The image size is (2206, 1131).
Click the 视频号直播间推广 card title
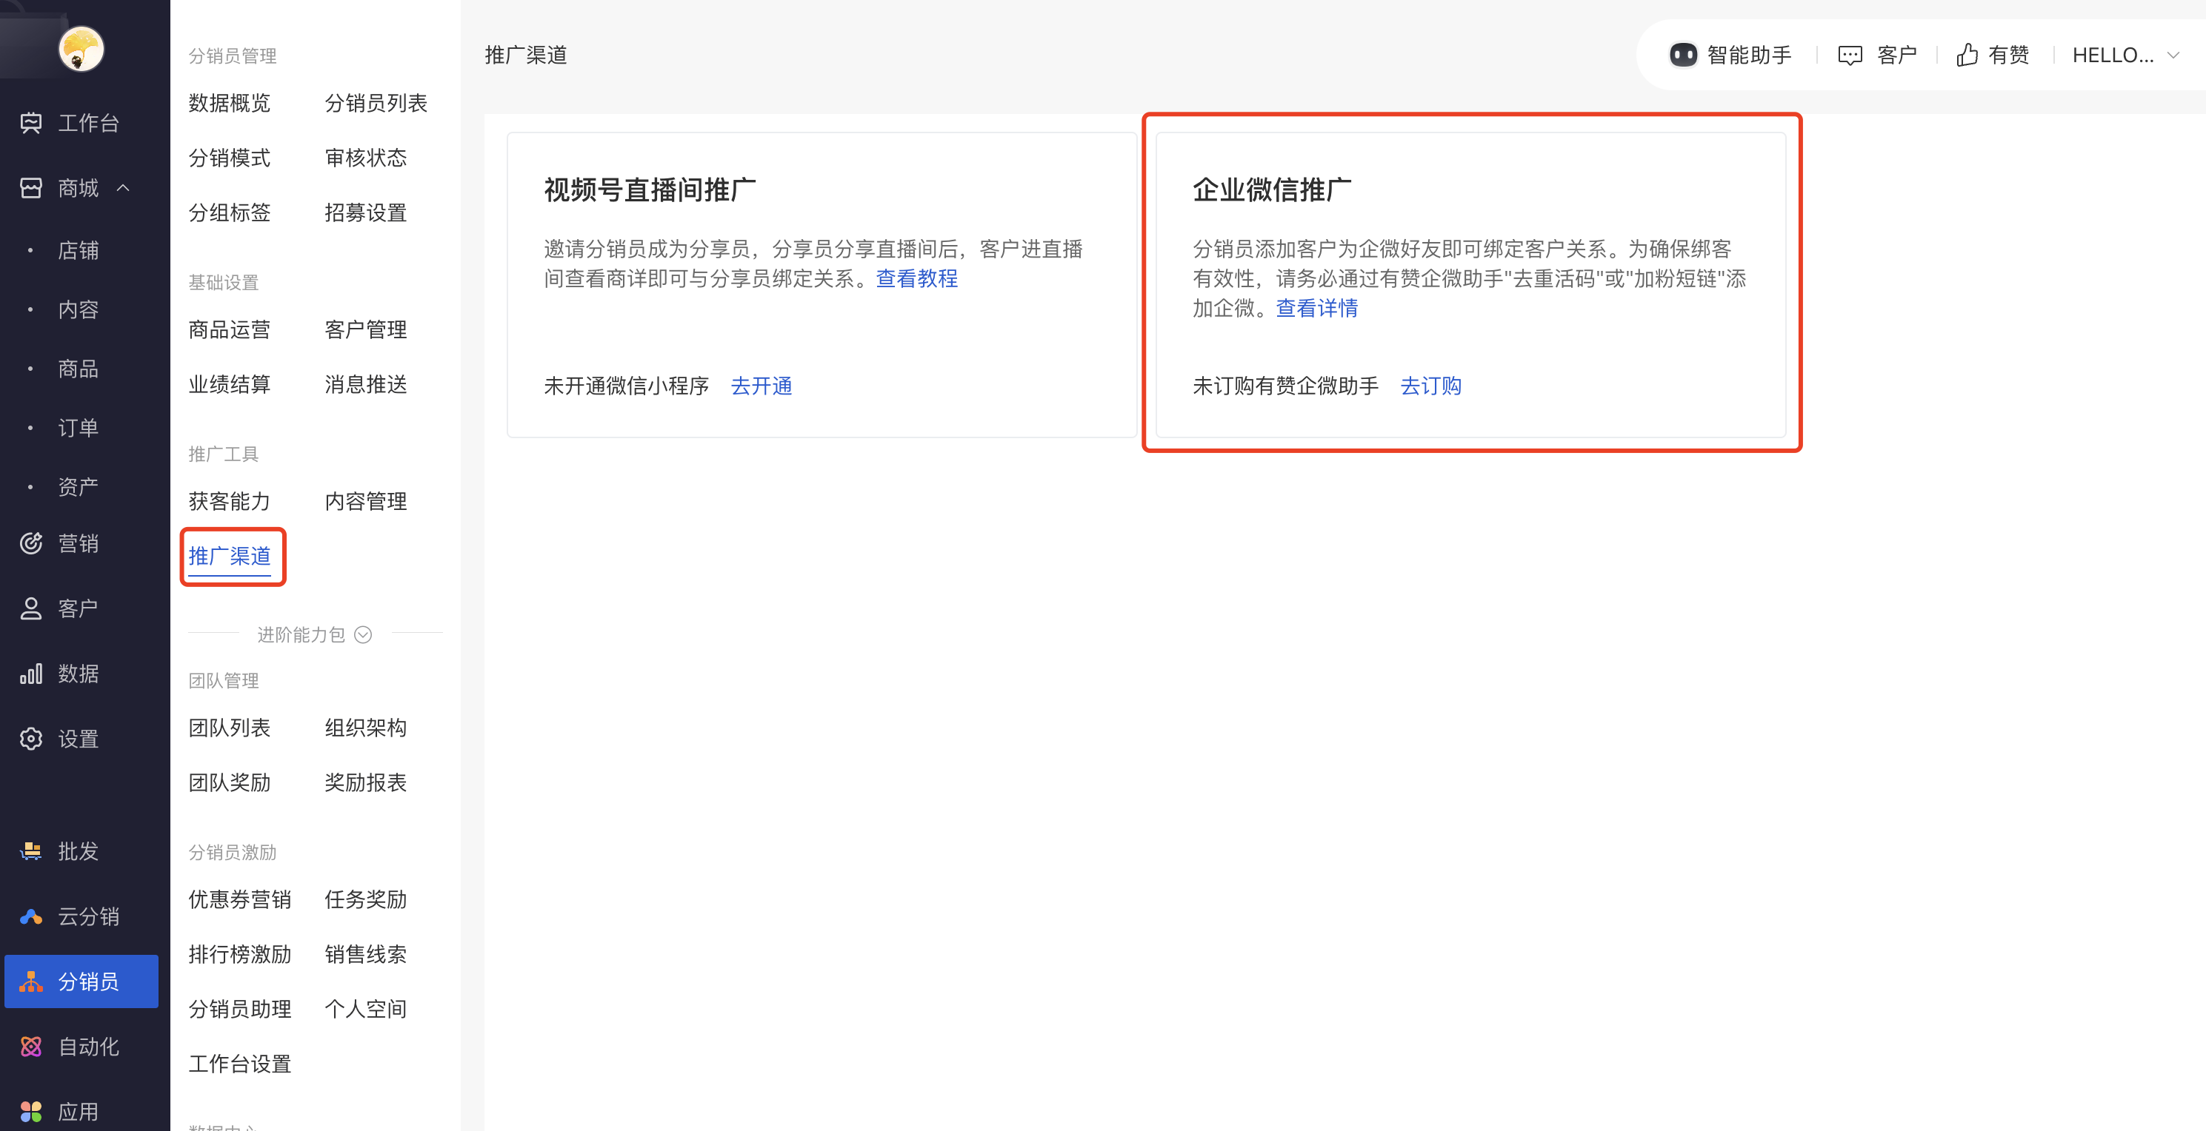tap(650, 190)
